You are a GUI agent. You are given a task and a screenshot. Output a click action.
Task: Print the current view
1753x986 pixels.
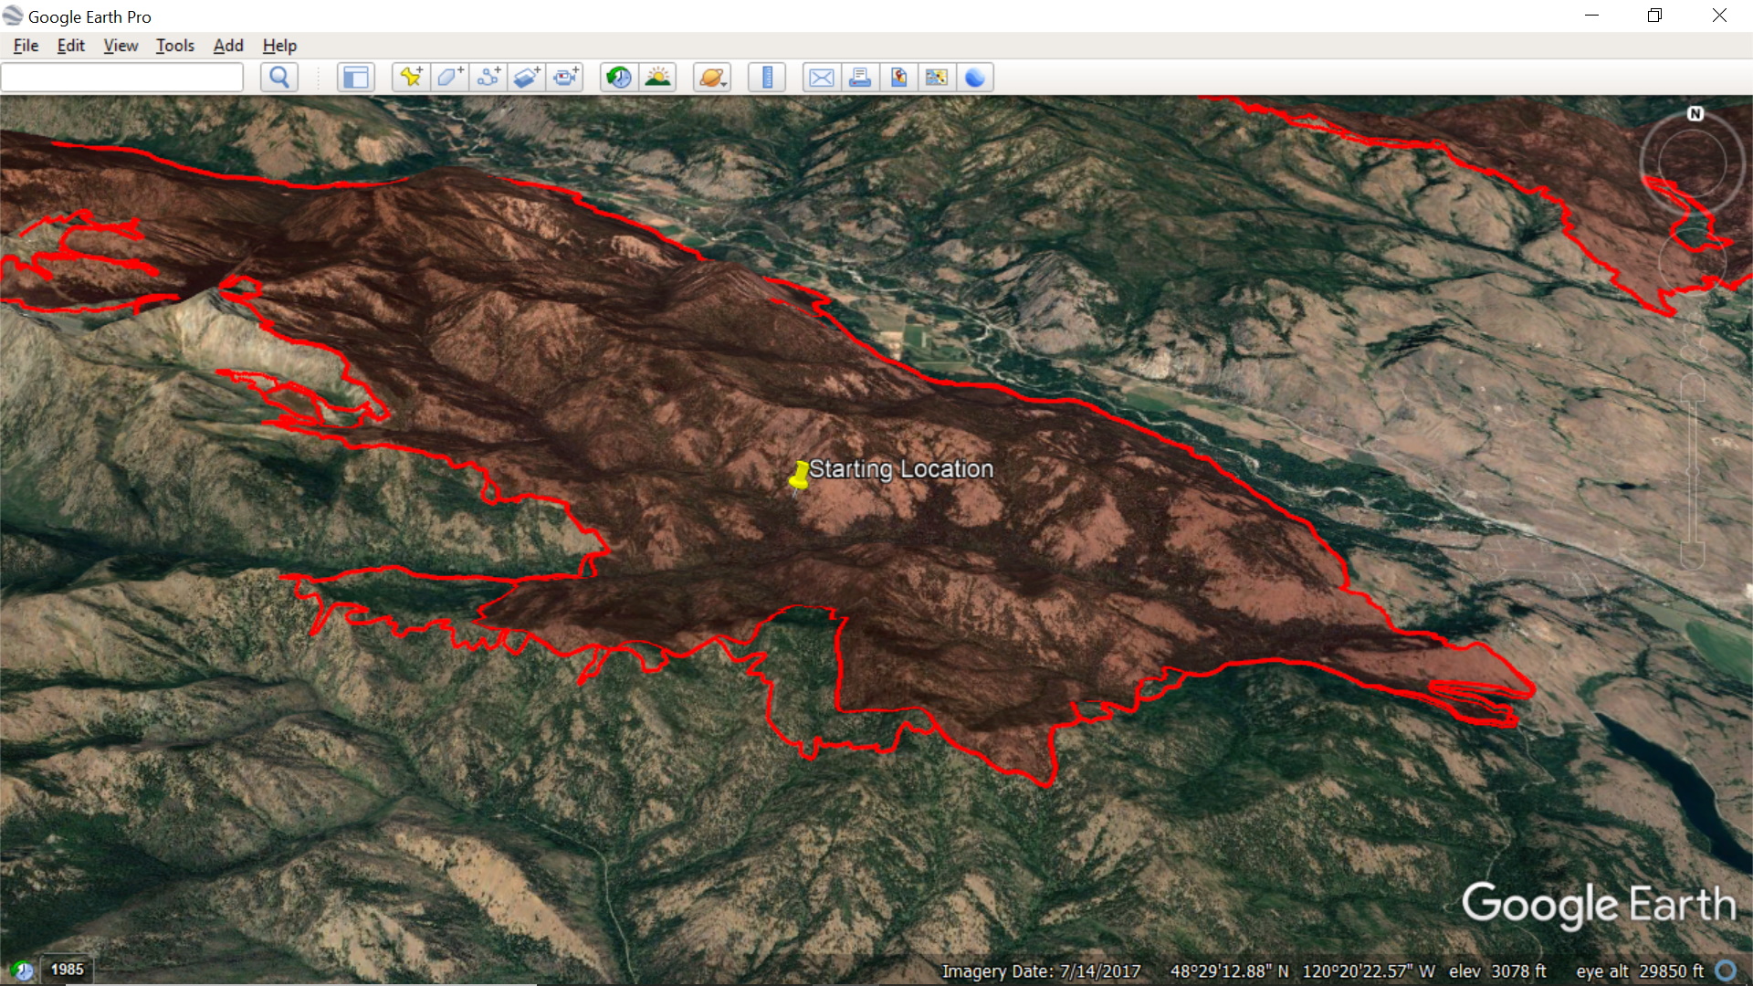pyautogui.click(x=859, y=78)
